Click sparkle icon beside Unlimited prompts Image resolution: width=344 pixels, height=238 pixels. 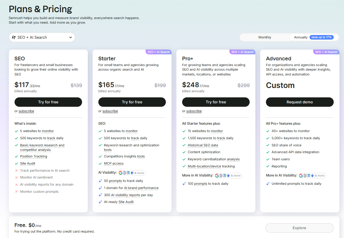pos(268,184)
